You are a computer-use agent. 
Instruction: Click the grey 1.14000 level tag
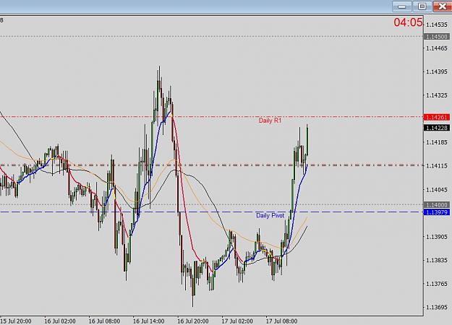point(437,204)
